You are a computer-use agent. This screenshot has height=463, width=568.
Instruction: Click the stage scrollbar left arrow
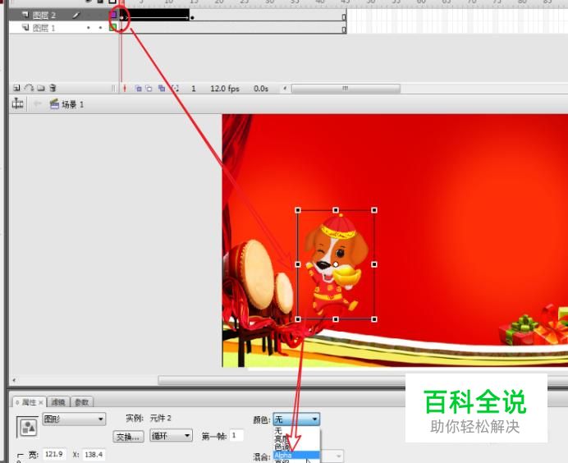click(x=14, y=380)
